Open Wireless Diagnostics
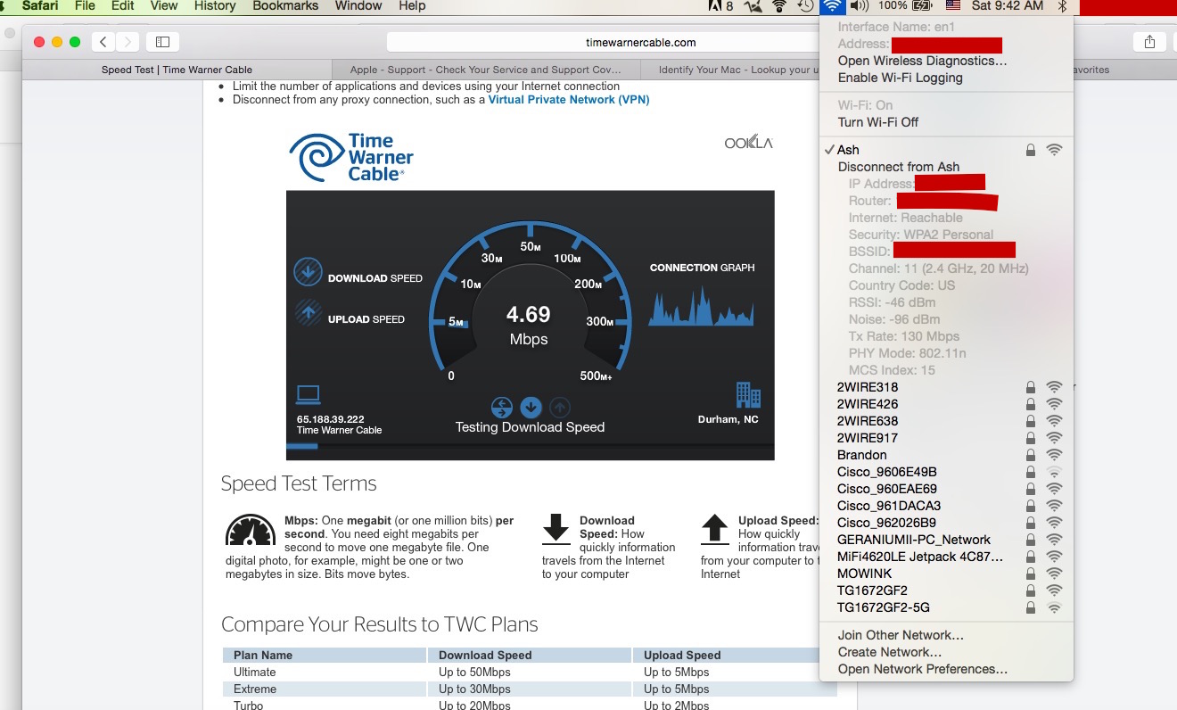 coord(922,61)
